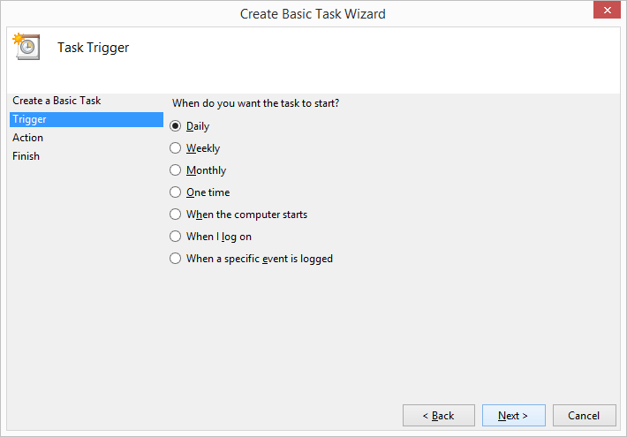
Task: Click the 'Create Basic Task Wizard' title bar
Action: (x=313, y=13)
